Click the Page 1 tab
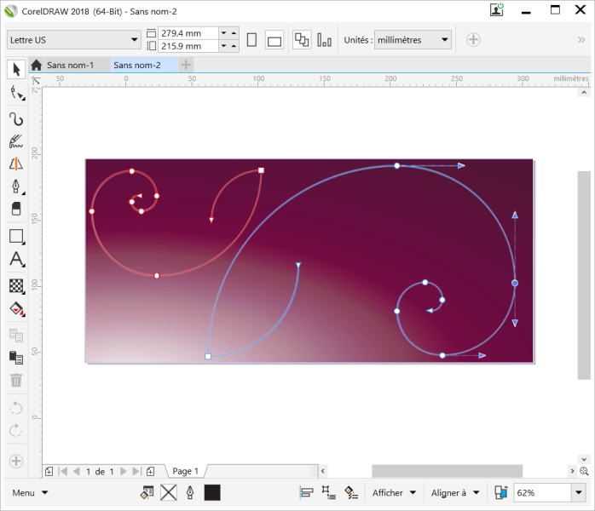Image resolution: width=595 pixels, height=511 pixels. [185, 471]
